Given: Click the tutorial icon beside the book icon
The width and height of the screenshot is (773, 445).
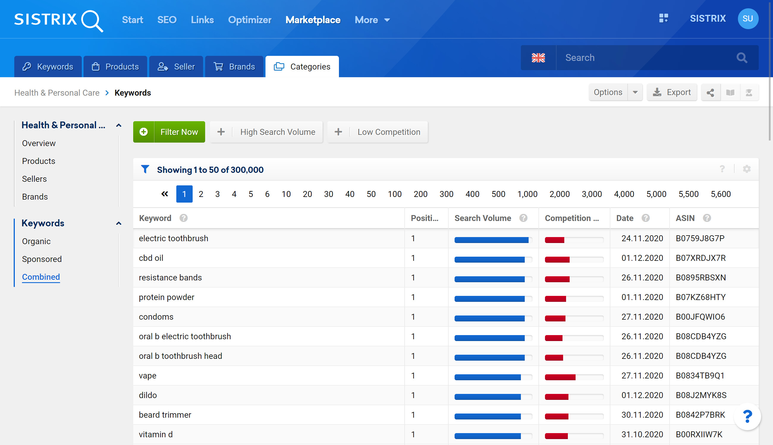Looking at the screenshot, I should coord(749,93).
